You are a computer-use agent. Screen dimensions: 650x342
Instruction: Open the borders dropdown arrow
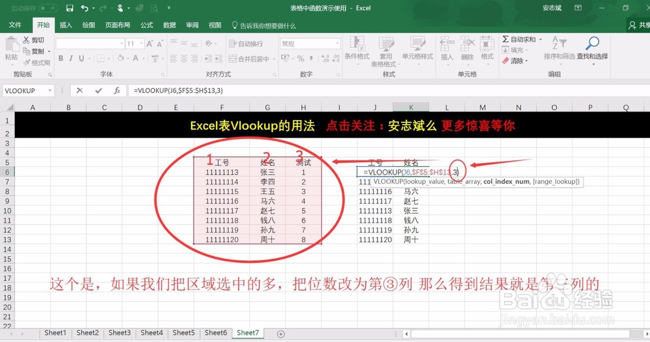(x=108, y=58)
